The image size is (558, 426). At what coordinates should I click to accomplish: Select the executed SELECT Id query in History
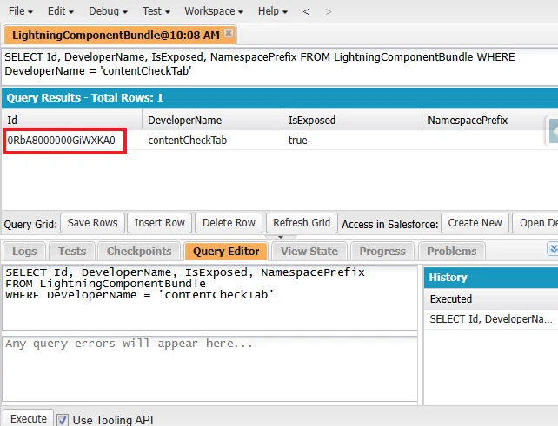click(x=491, y=319)
